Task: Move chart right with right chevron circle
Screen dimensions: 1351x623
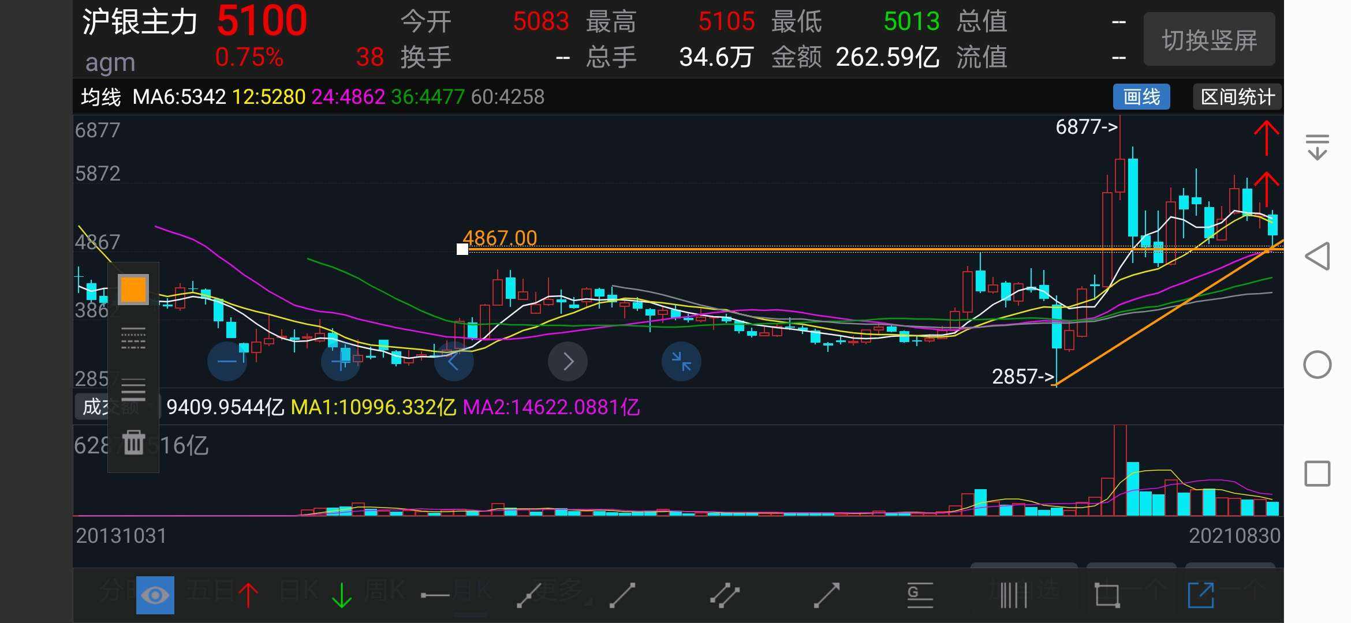Action: pyautogui.click(x=568, y=362)
